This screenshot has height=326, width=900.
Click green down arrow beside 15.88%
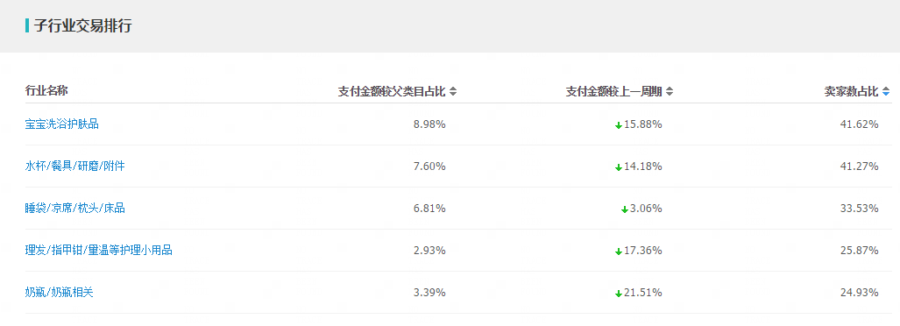[618, 125]
